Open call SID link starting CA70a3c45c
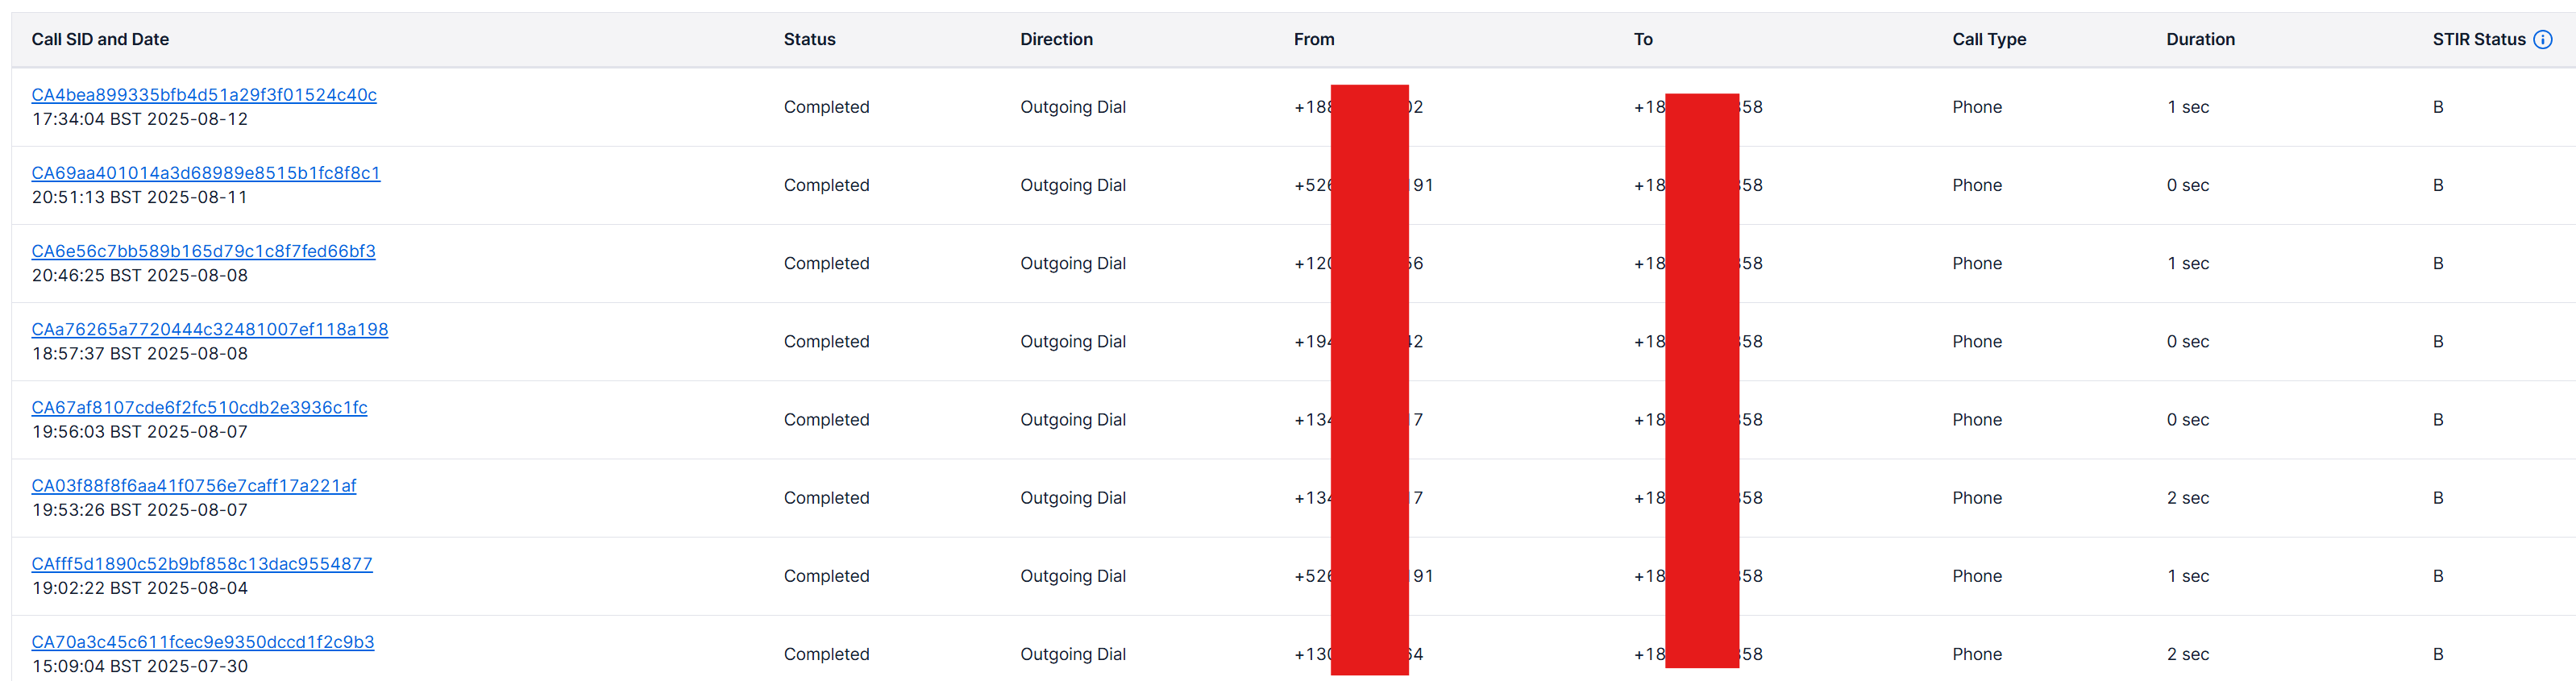2576x681 pixels. point(203,641)
